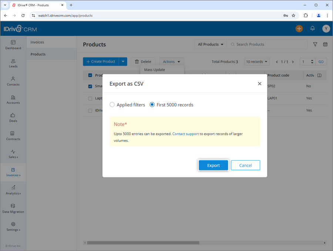Check the Laptop product row checkbox
The height and width of the screenshot is (251, 333).
click(90, 98)
